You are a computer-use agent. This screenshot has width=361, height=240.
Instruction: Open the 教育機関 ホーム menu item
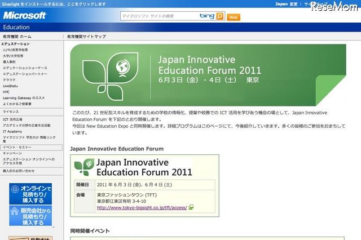pyautogui.click(x=17, y=37)
